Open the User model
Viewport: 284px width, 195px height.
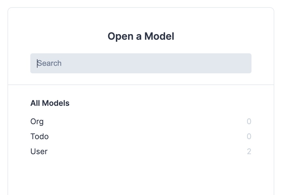pyautogui.click(x=39, y=152)
